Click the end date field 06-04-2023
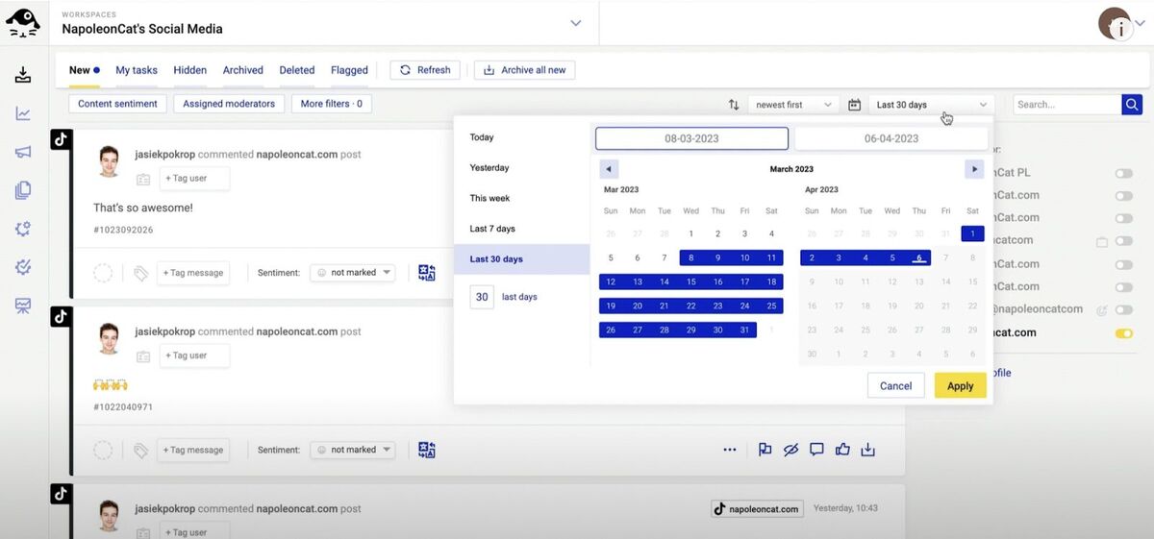The height and width of the screenshot is (539, 1154). (x=891, y=138)
